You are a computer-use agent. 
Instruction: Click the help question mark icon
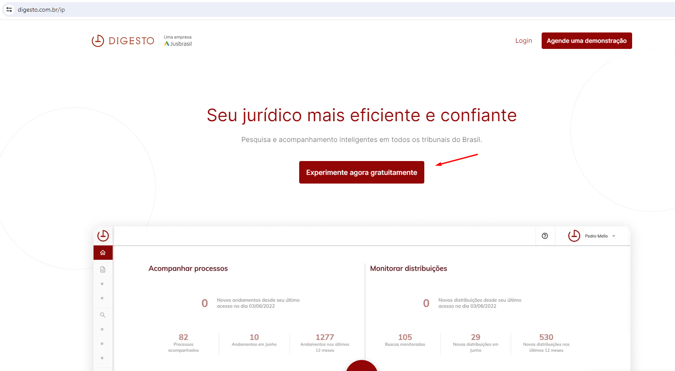point(545,236)
